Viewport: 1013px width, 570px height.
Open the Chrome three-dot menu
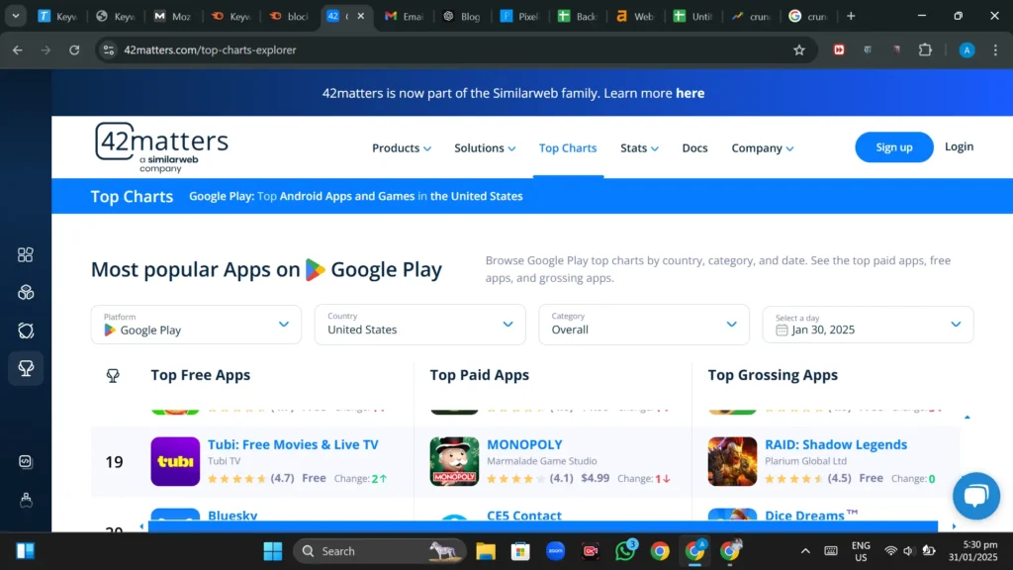[x=995, y=49]
